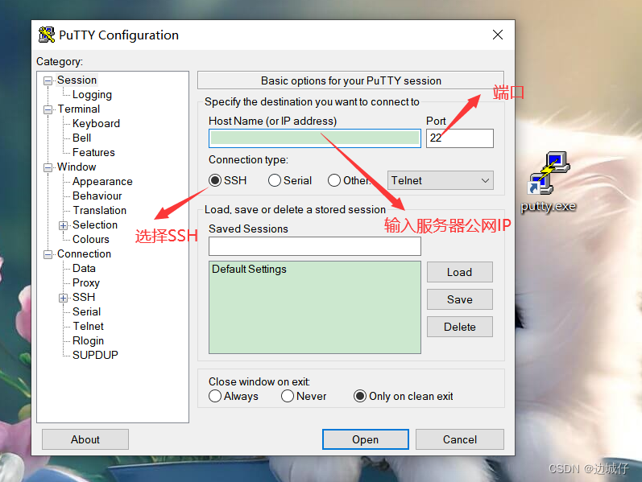Expand the SSH node under Connection

coord(63,298)
